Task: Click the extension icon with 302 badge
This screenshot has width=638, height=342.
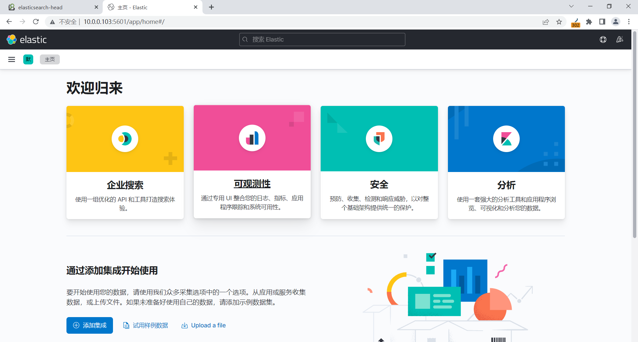Action: tap(576, 23)
